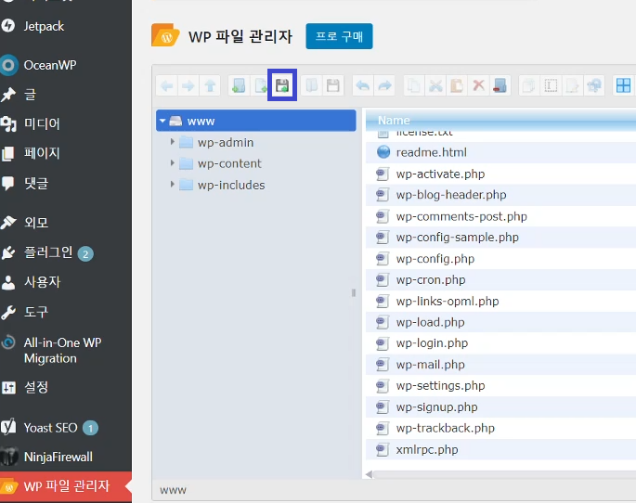Image resolution: width=636 pixels, height=503 pixels.
Task: Select the wp-includes folder in tree
Action: pos(231,185)
